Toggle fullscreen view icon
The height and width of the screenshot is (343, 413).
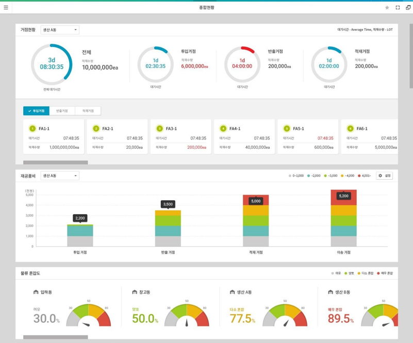[398, 8]
